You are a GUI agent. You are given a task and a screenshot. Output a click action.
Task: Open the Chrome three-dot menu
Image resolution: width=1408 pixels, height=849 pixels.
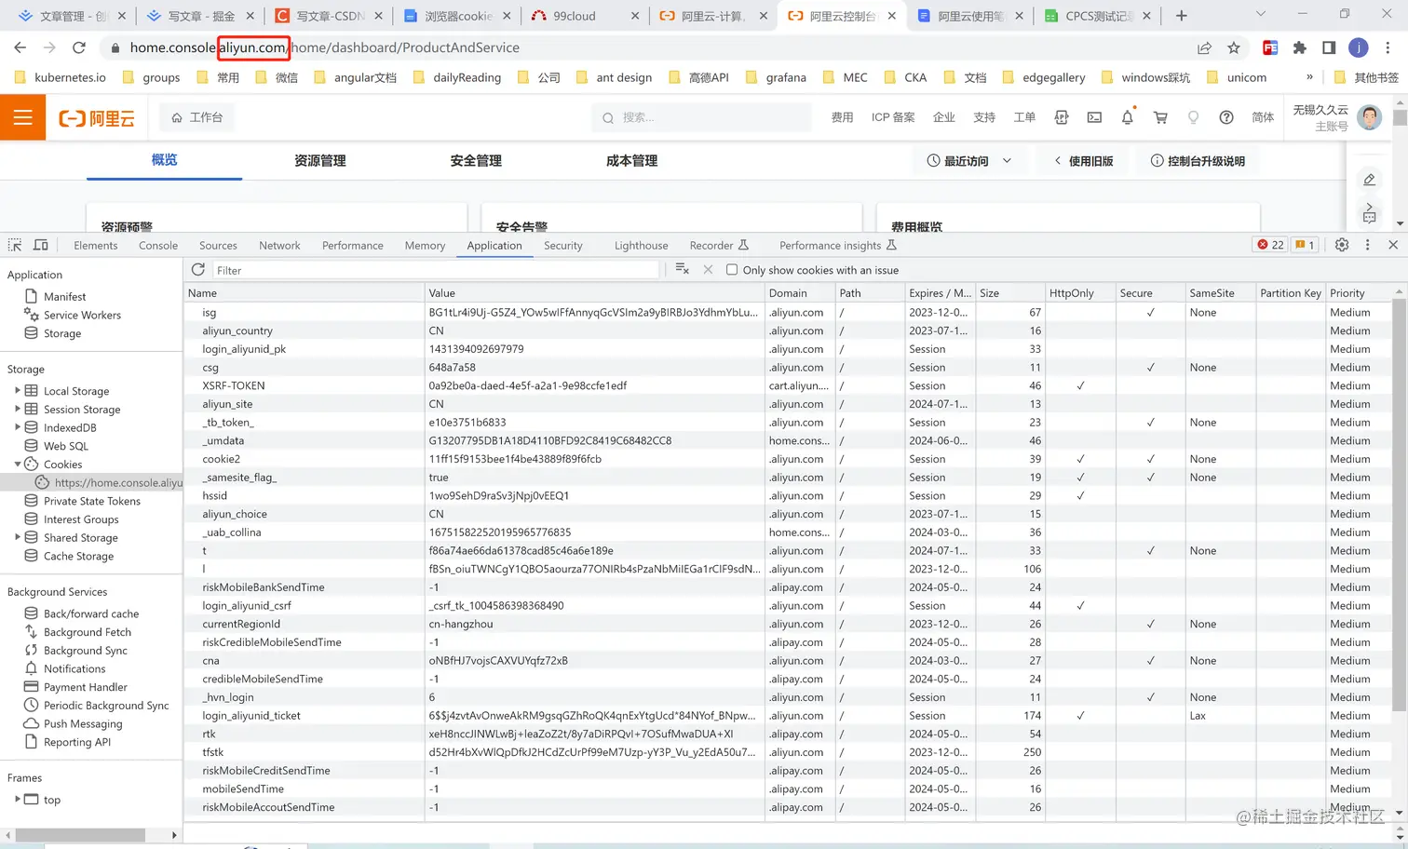pyautogui.click(x=1388, y=47)
